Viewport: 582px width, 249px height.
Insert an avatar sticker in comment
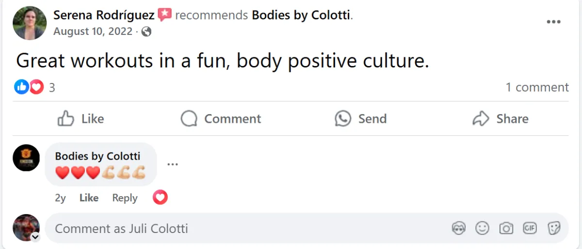pyautogui.click(x=458, y=228)
